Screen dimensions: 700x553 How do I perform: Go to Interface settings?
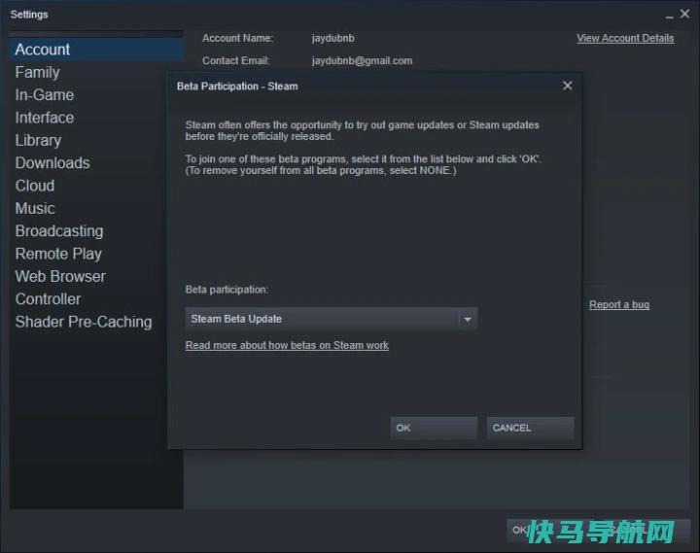(45, 118)
